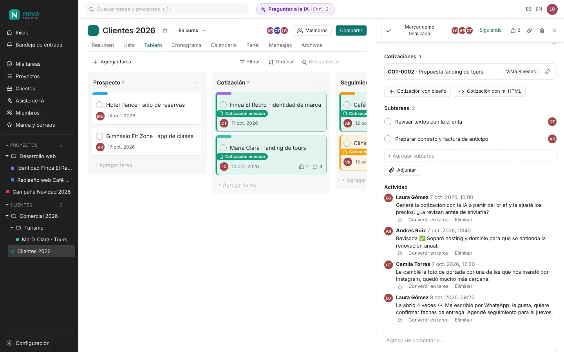This screenshot has height=352, width=564.
Task: Collapse the Desarrollo web folder
Action: (7, 156)
